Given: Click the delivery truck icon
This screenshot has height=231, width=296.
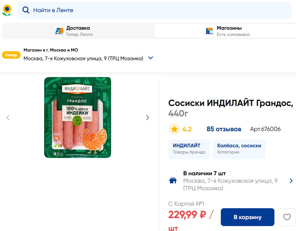Looking at the screenshot, I should point(59,31).
